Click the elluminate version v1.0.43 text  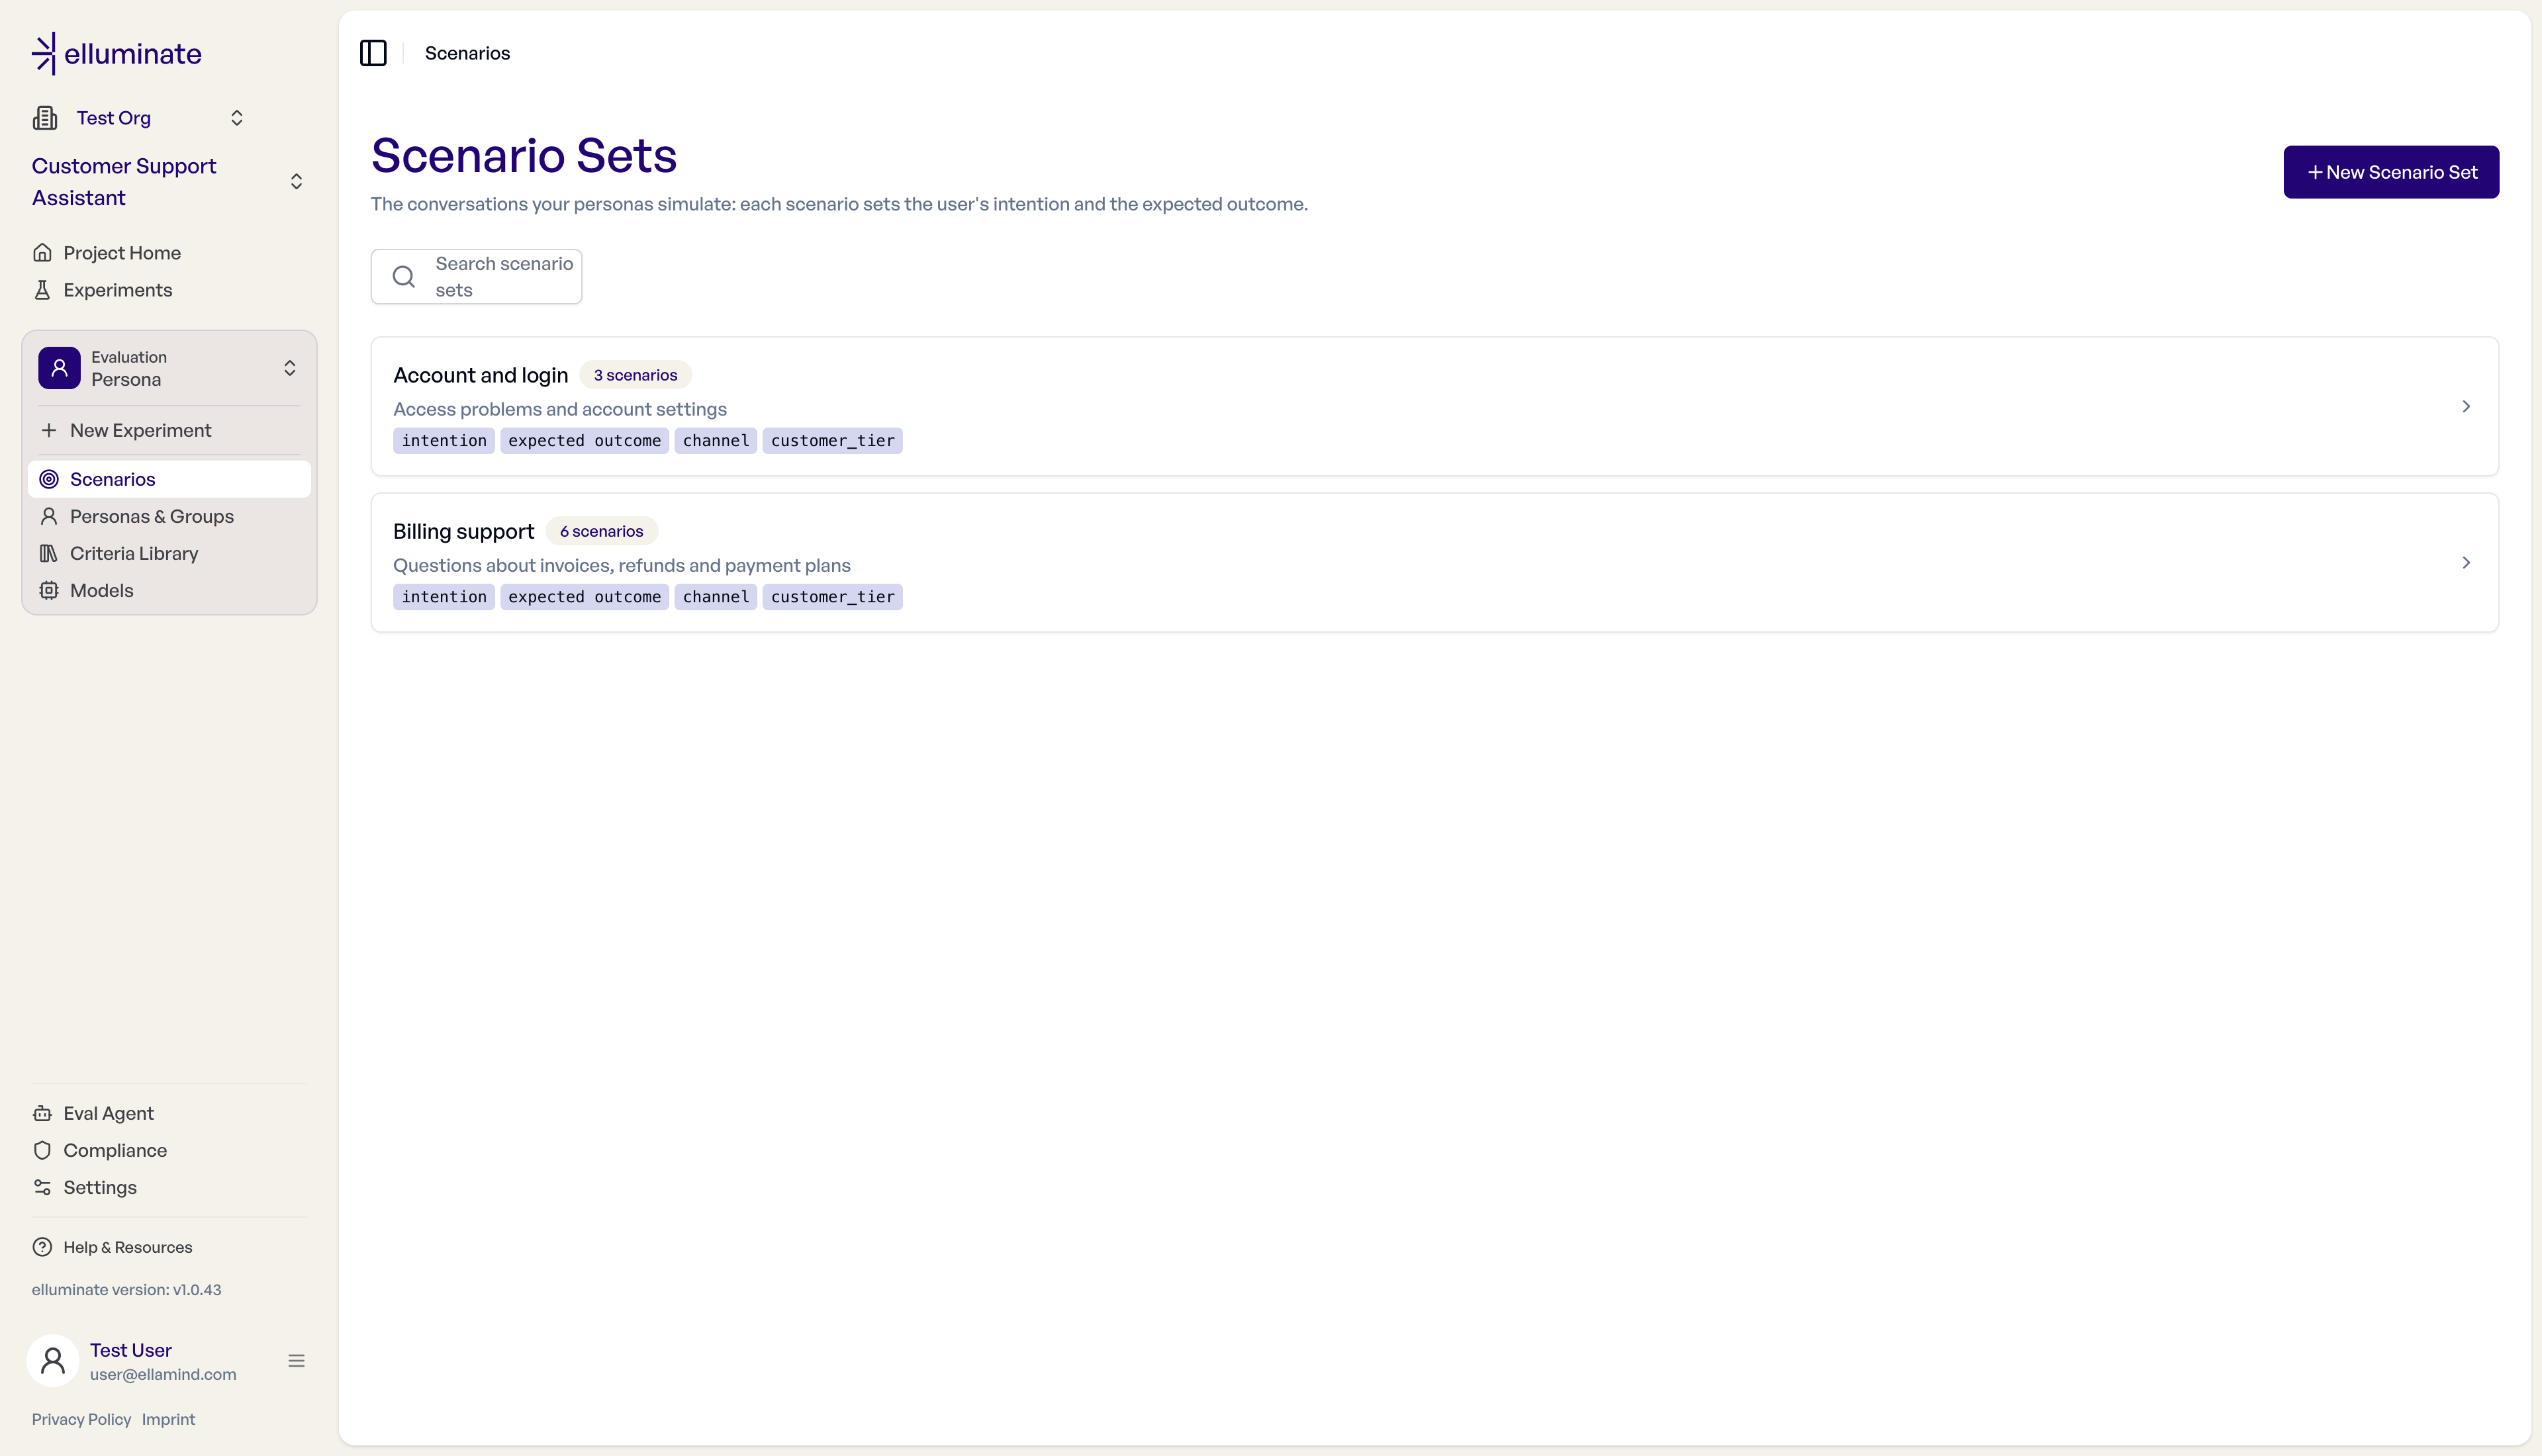pos(126,1290)
